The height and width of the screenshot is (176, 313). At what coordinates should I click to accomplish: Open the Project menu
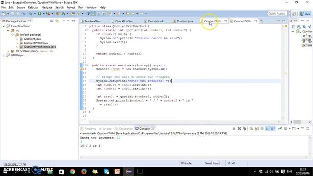[x=71, y=8]
